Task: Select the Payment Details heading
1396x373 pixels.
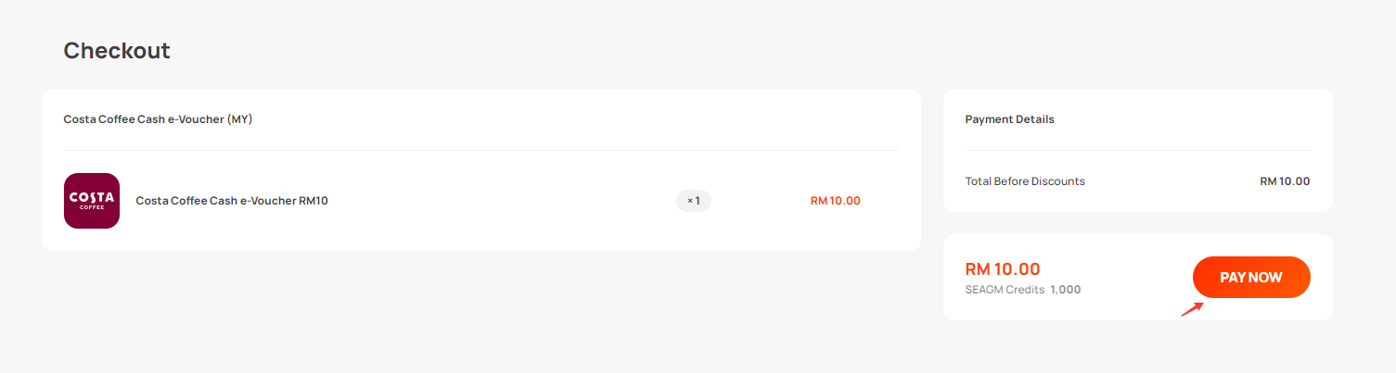Action: point(1010,119)
